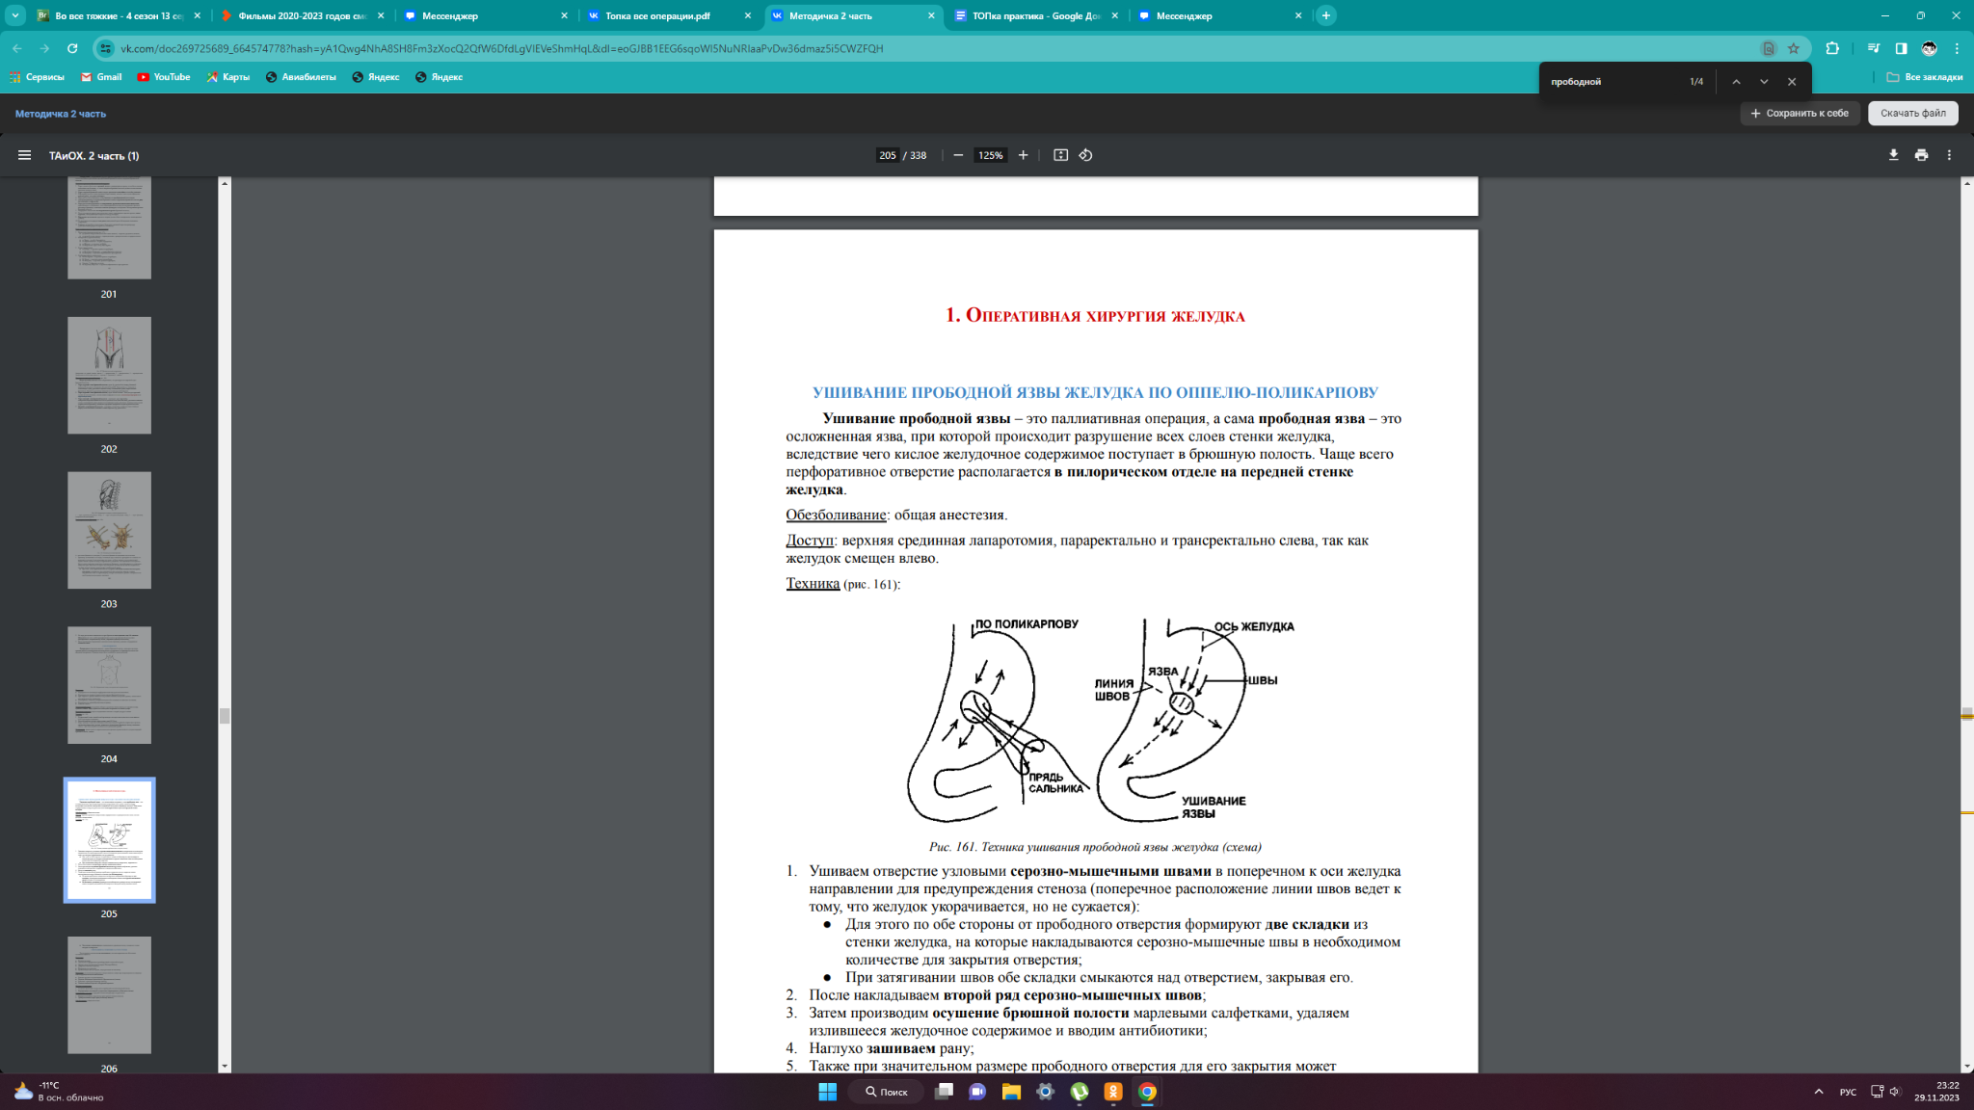Go to next find result

click(x=1764, y=82)
